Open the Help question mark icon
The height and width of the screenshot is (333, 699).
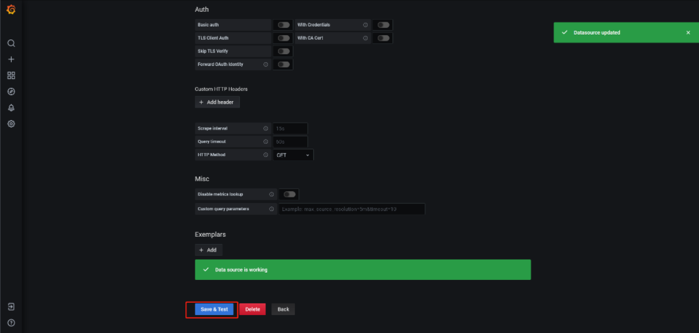pyautogui.click(x=11, y=323)
